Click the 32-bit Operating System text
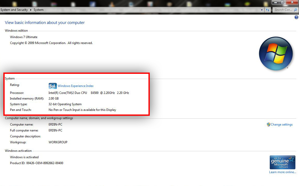299x186 pixels. tap(65, 104)
